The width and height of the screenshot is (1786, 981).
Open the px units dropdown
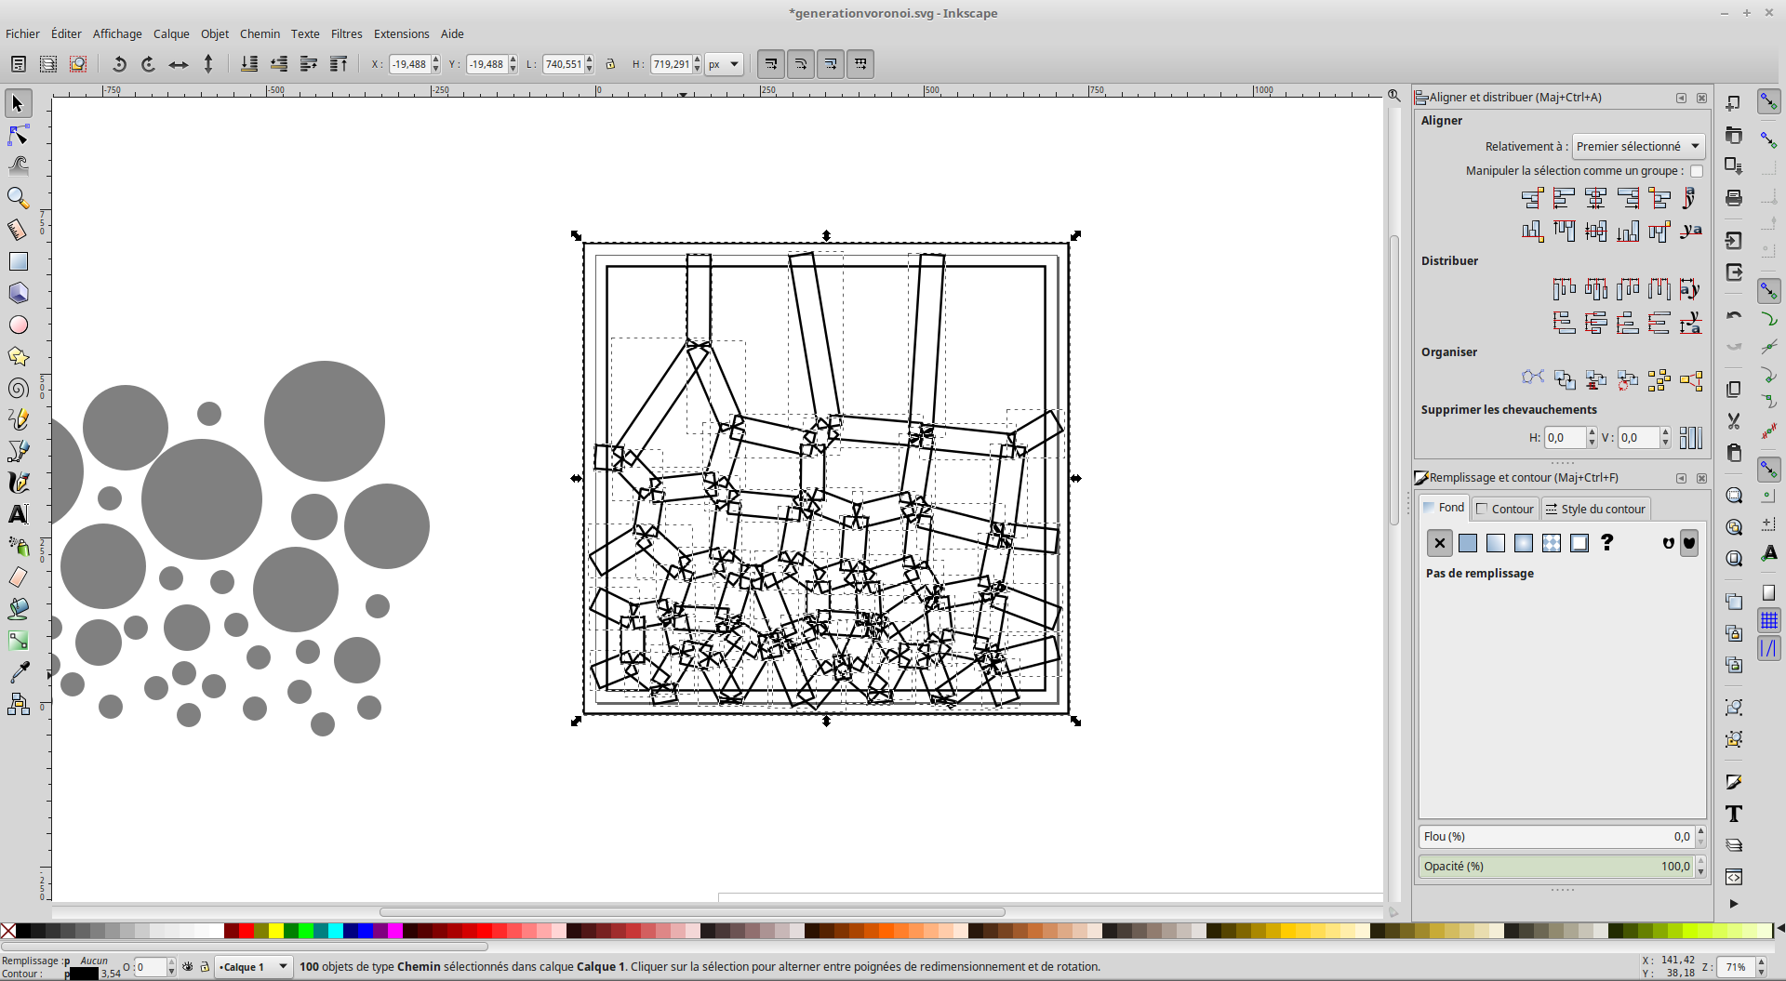pyautogui.click(x=725, y=64)
